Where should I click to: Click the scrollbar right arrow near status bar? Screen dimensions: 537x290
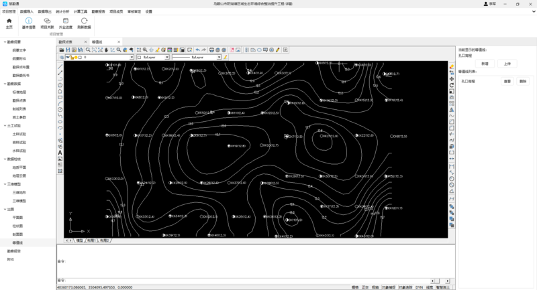pos(448,281)
